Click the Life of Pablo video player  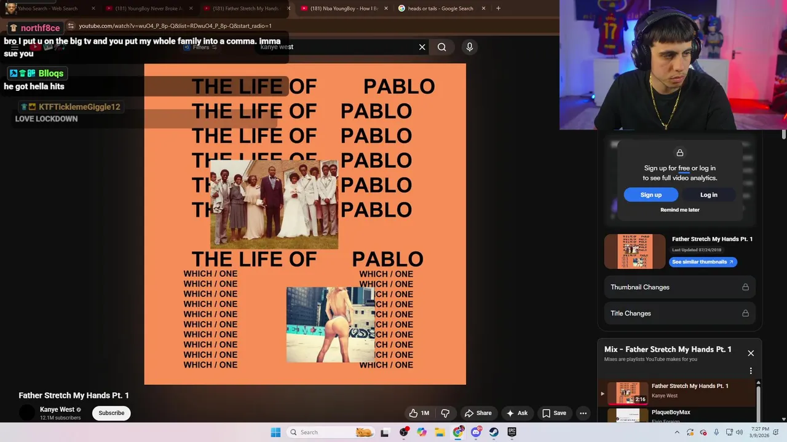click(305, 224)
